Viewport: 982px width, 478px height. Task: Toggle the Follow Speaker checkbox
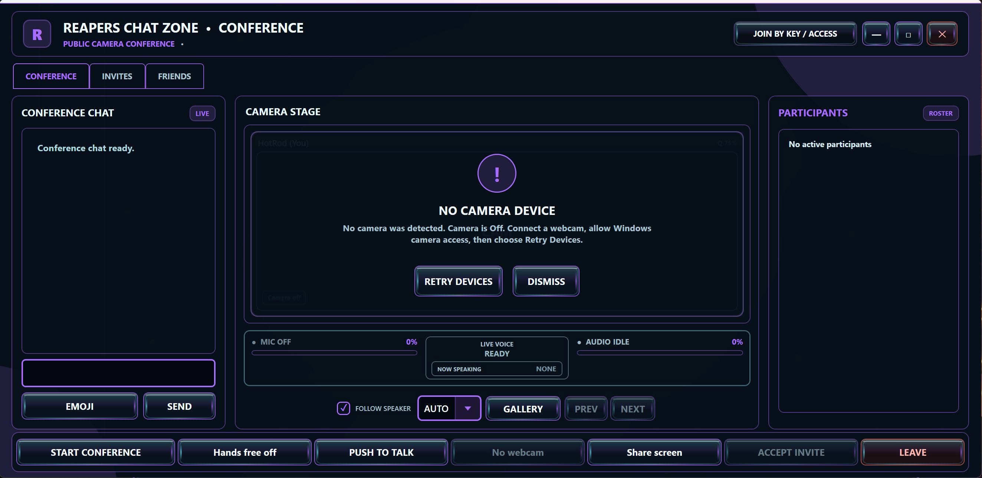343,408
